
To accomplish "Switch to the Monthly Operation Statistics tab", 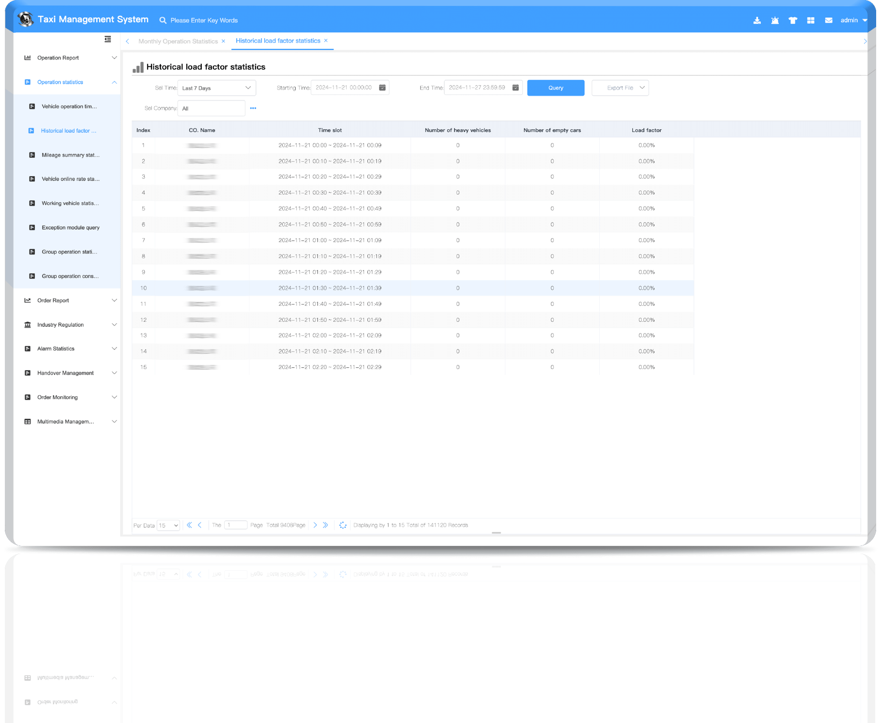I will [178, 41].
